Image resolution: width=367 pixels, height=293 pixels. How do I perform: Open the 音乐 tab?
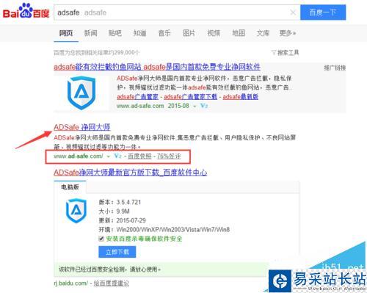164,33
